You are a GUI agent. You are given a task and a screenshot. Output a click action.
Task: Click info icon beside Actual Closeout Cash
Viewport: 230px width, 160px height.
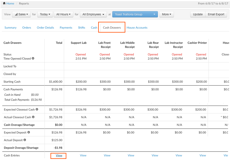(33, 117)
